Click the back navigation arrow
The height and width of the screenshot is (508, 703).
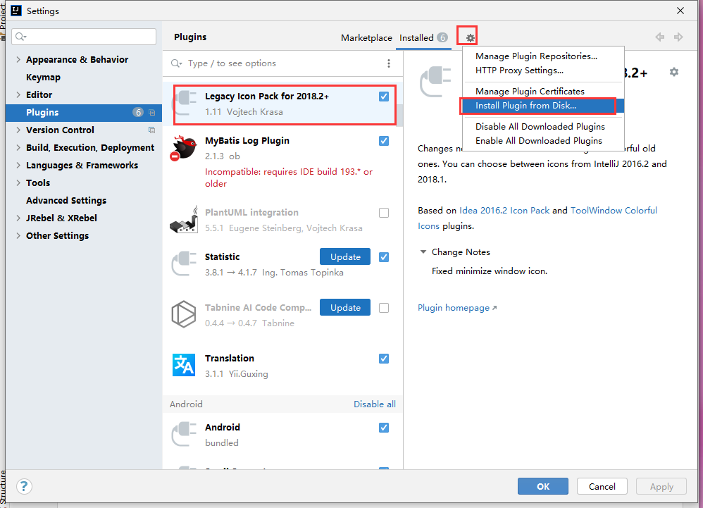pyautogui.click(x=659, y=37)
